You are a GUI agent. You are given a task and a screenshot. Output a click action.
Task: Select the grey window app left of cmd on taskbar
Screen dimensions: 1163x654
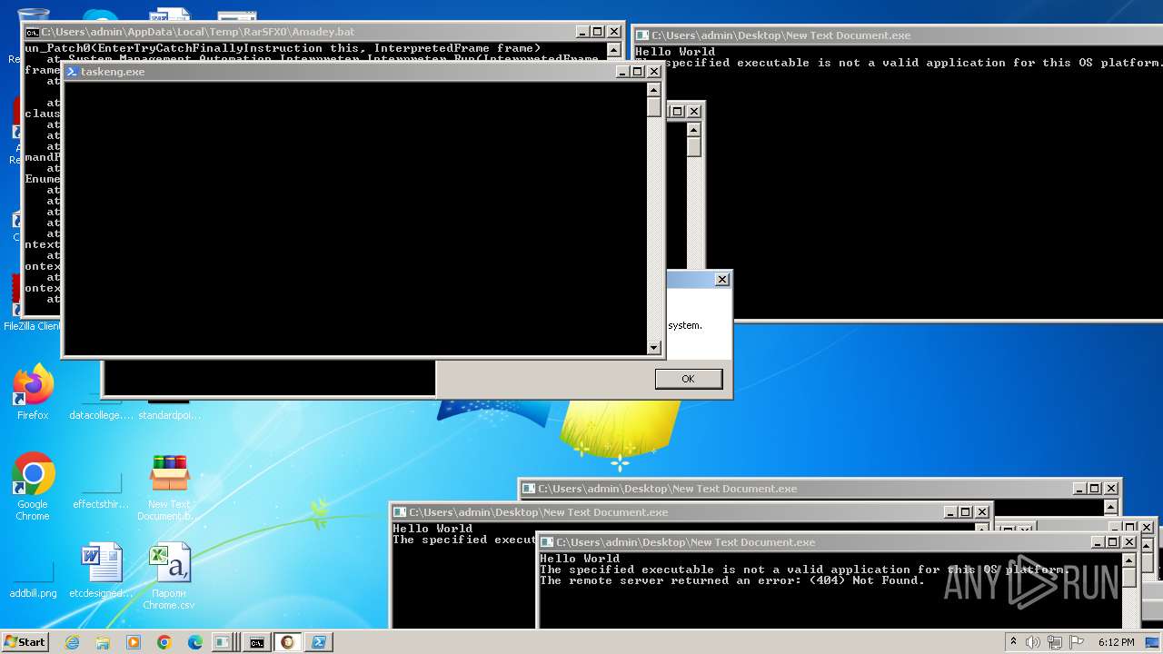223,642
